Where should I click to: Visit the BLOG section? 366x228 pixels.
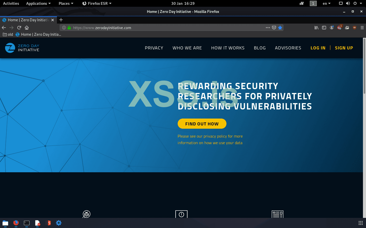click(260, 48)
